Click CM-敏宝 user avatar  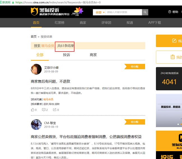[36, 125]
